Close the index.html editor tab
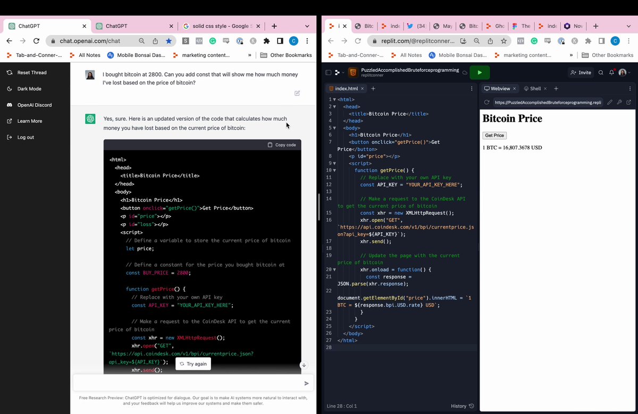 [363, 89]
